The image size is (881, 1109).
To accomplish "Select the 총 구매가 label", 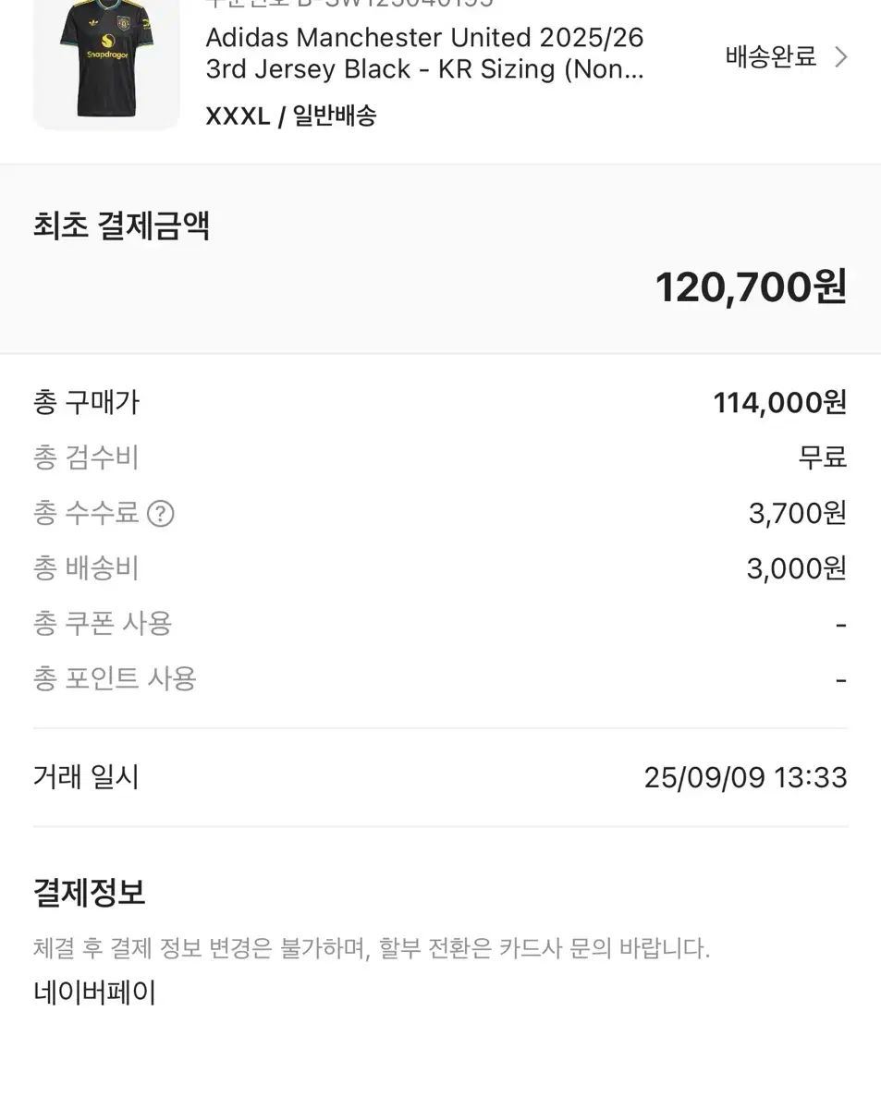I will pyautogui.click(x=86, y=402).
